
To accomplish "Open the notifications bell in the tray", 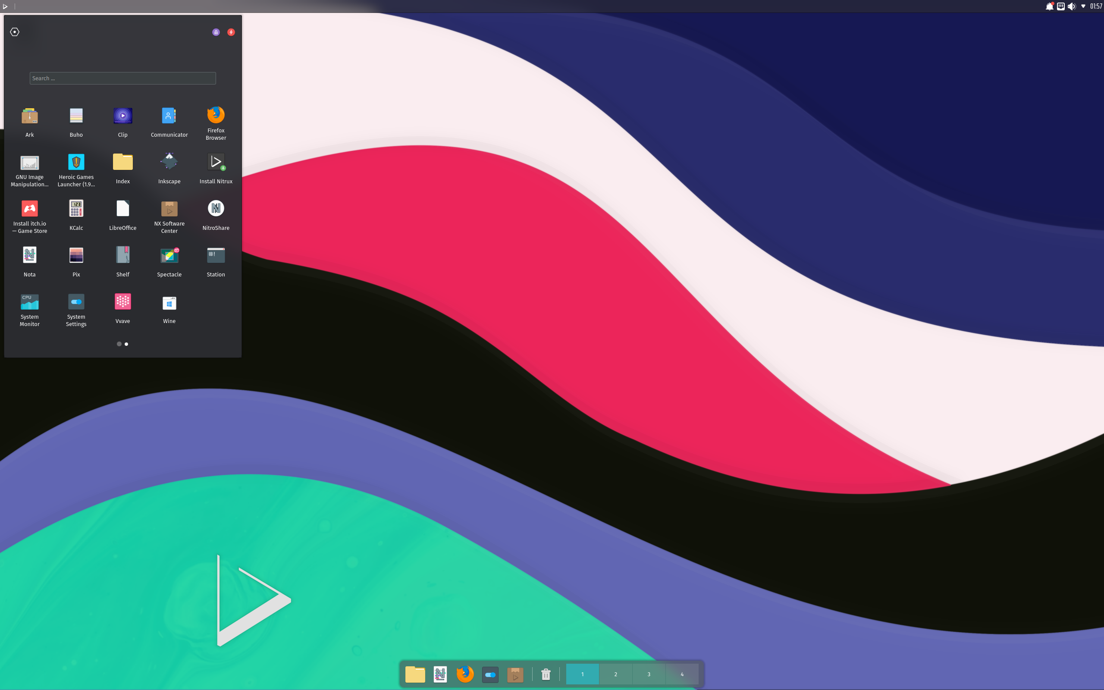I will (1049, 6).
